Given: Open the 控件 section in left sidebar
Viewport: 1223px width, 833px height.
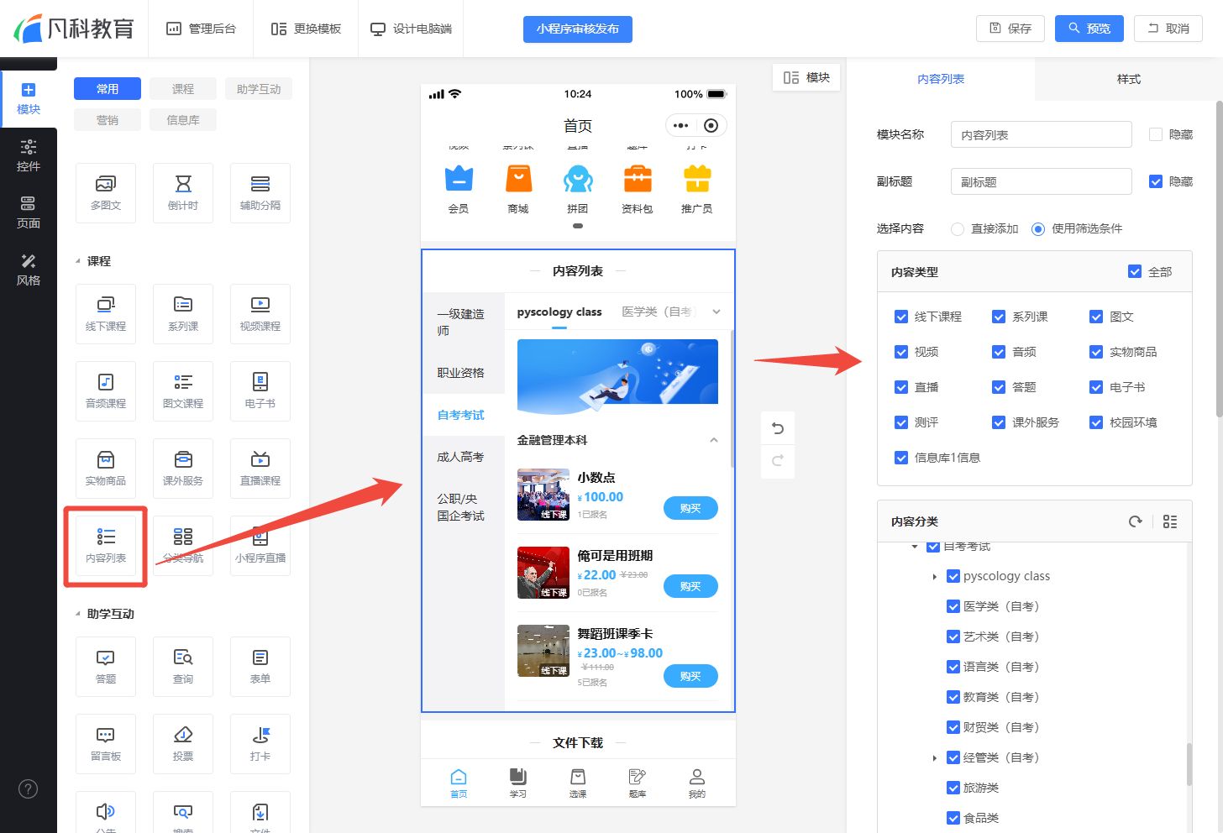Looking at the screenshot, I should click(29, 155).
